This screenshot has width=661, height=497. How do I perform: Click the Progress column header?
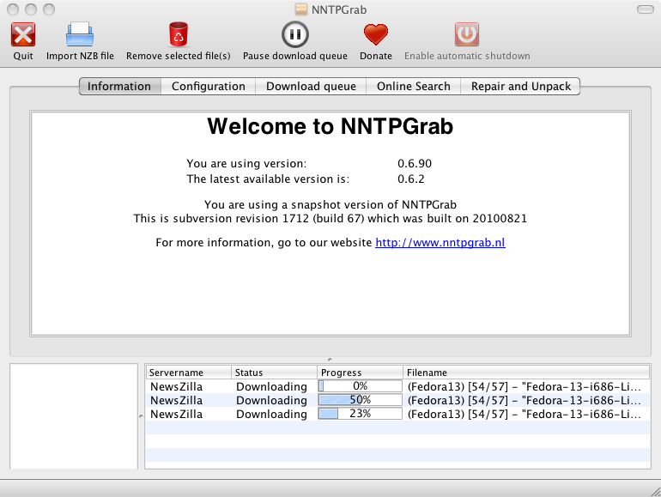pyautogui.click(x=359, y=373)
